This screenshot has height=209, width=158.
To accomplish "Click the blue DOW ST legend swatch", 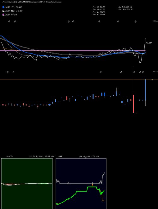I will click(x=3, y=7).
